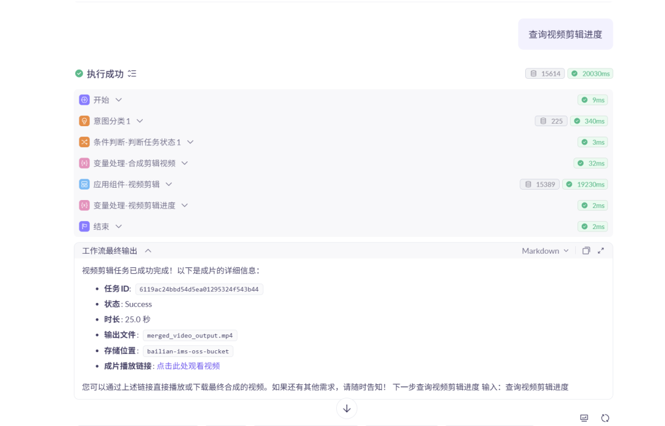Click the 开始 node start icon

(x=83, y=99)
